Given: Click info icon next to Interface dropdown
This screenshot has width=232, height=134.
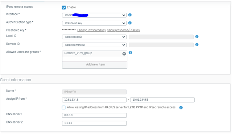Looking at the screenshot, I should [x=130, y=15].
